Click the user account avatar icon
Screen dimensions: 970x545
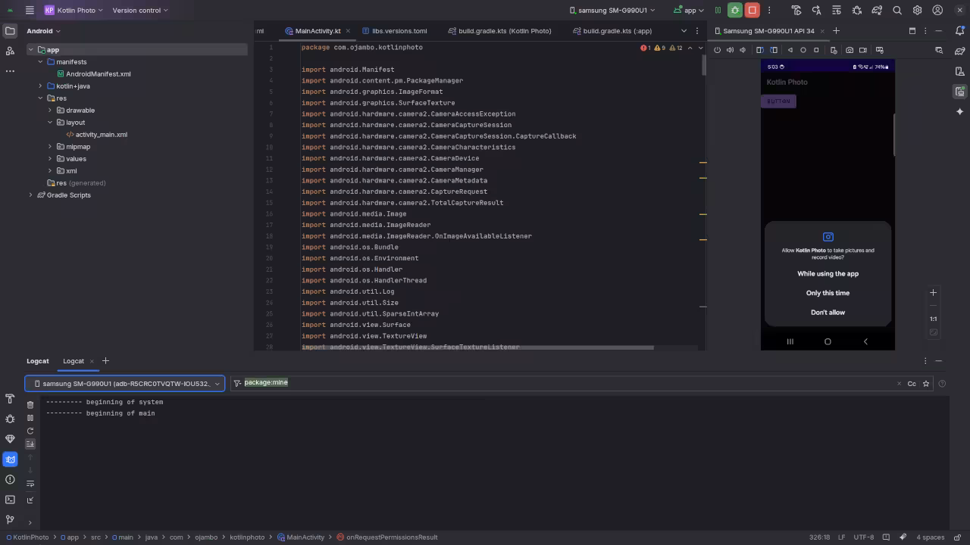(937, 11)
